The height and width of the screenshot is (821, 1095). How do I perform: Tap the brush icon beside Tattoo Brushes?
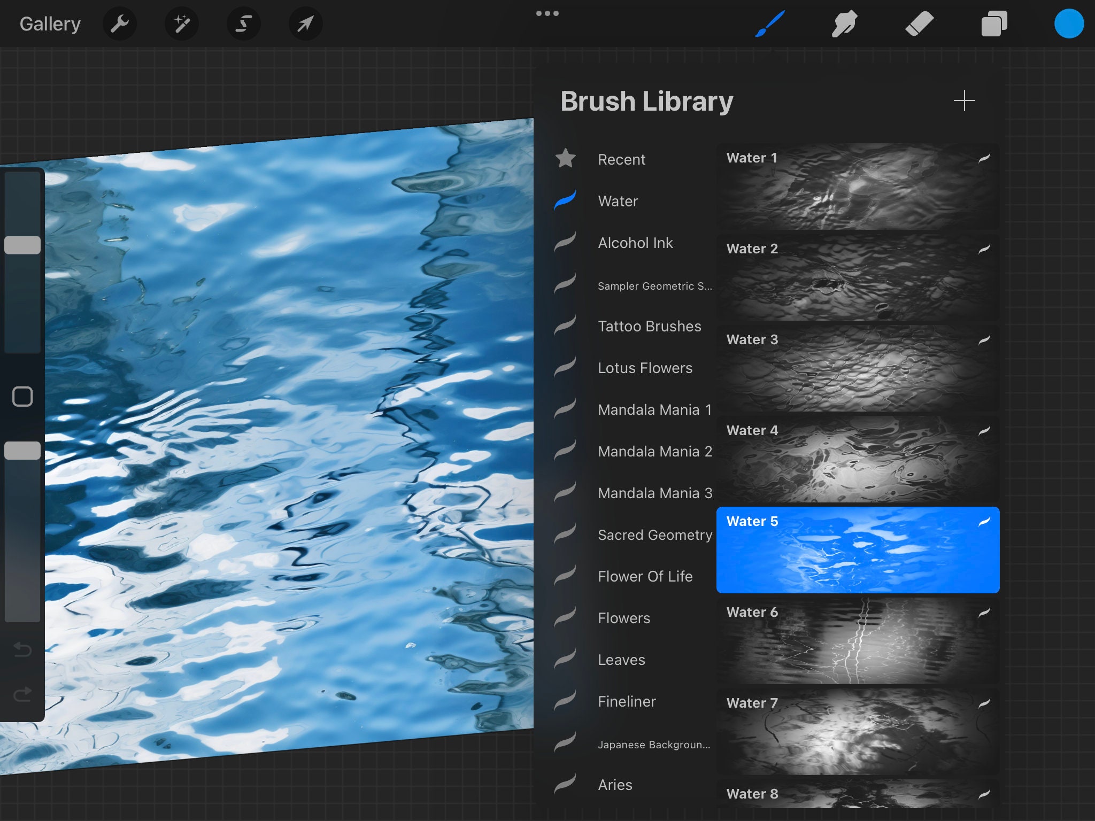tap(566, 325)
